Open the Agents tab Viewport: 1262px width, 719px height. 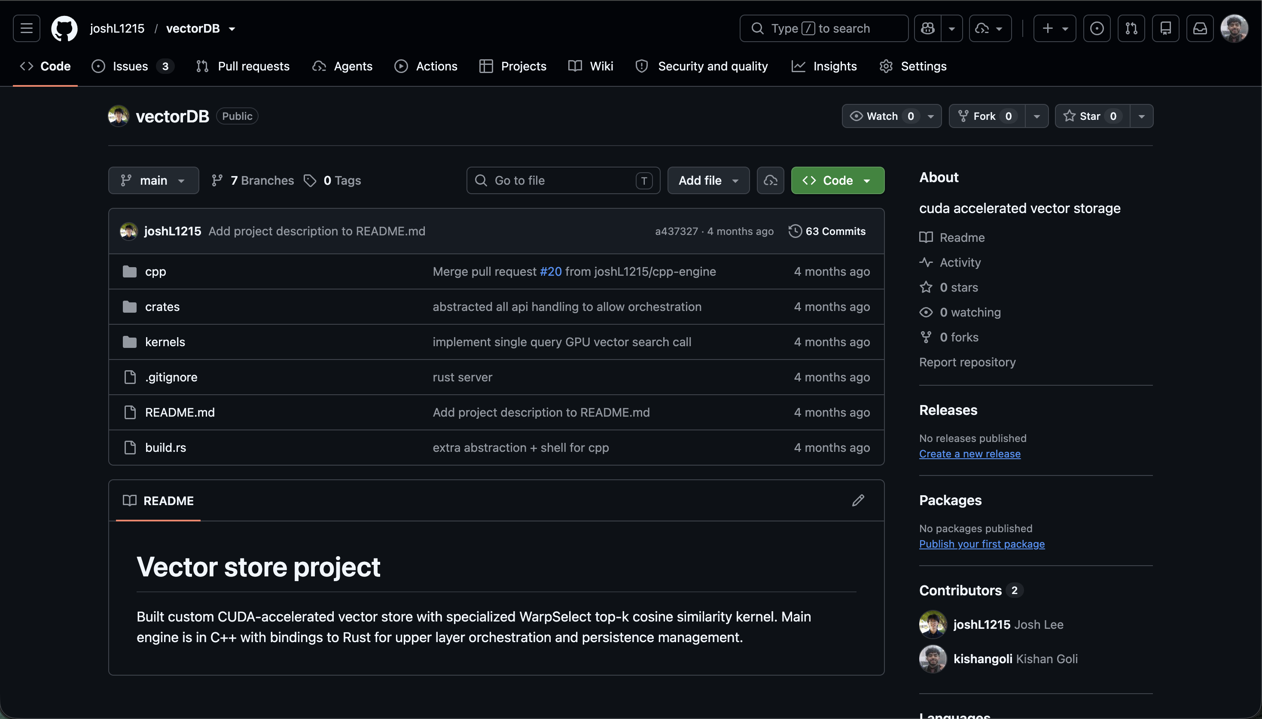342,66
